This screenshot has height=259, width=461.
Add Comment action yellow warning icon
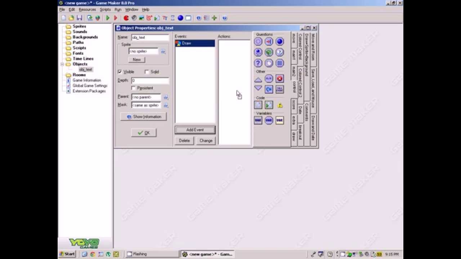coord(280,105)
